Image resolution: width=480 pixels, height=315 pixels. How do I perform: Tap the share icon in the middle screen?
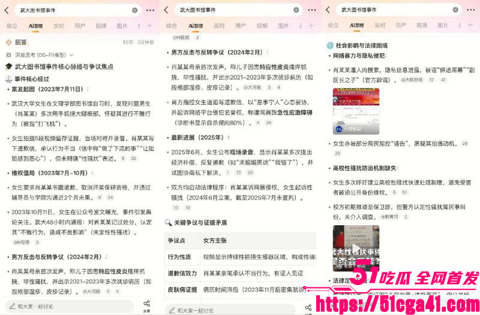click(308, 308)
